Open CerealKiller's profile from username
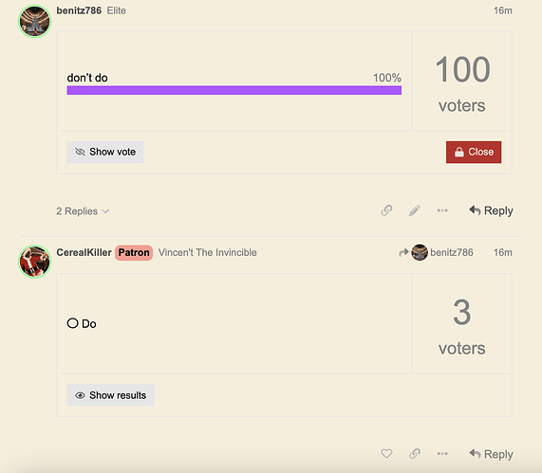Viewport: 542px width, 473px height. click(84, 252)
